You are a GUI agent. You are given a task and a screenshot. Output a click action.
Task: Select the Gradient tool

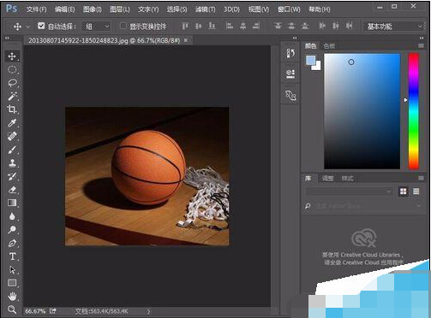pyautogui.click(x=12, y=203)
